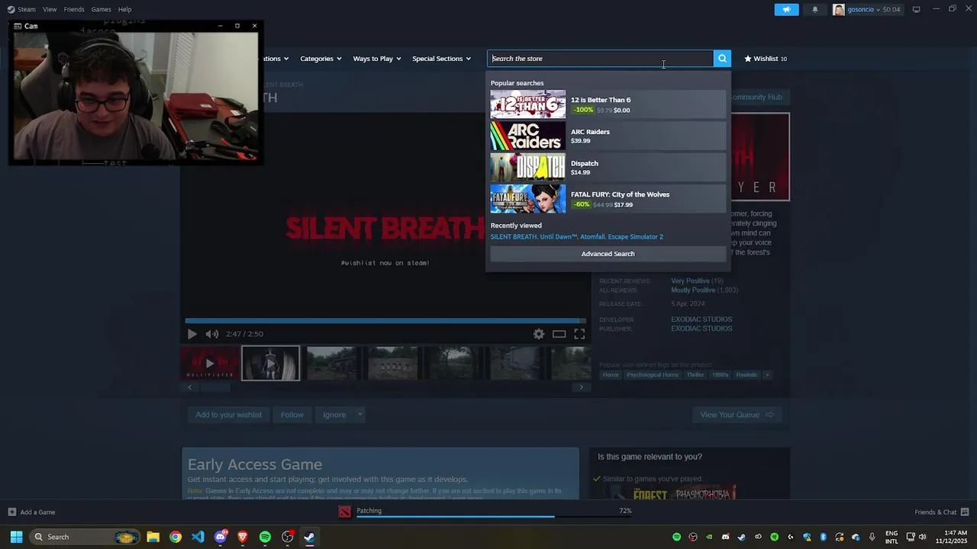
Task: Focus the Search the store field
Action: [x=600, y=59]
